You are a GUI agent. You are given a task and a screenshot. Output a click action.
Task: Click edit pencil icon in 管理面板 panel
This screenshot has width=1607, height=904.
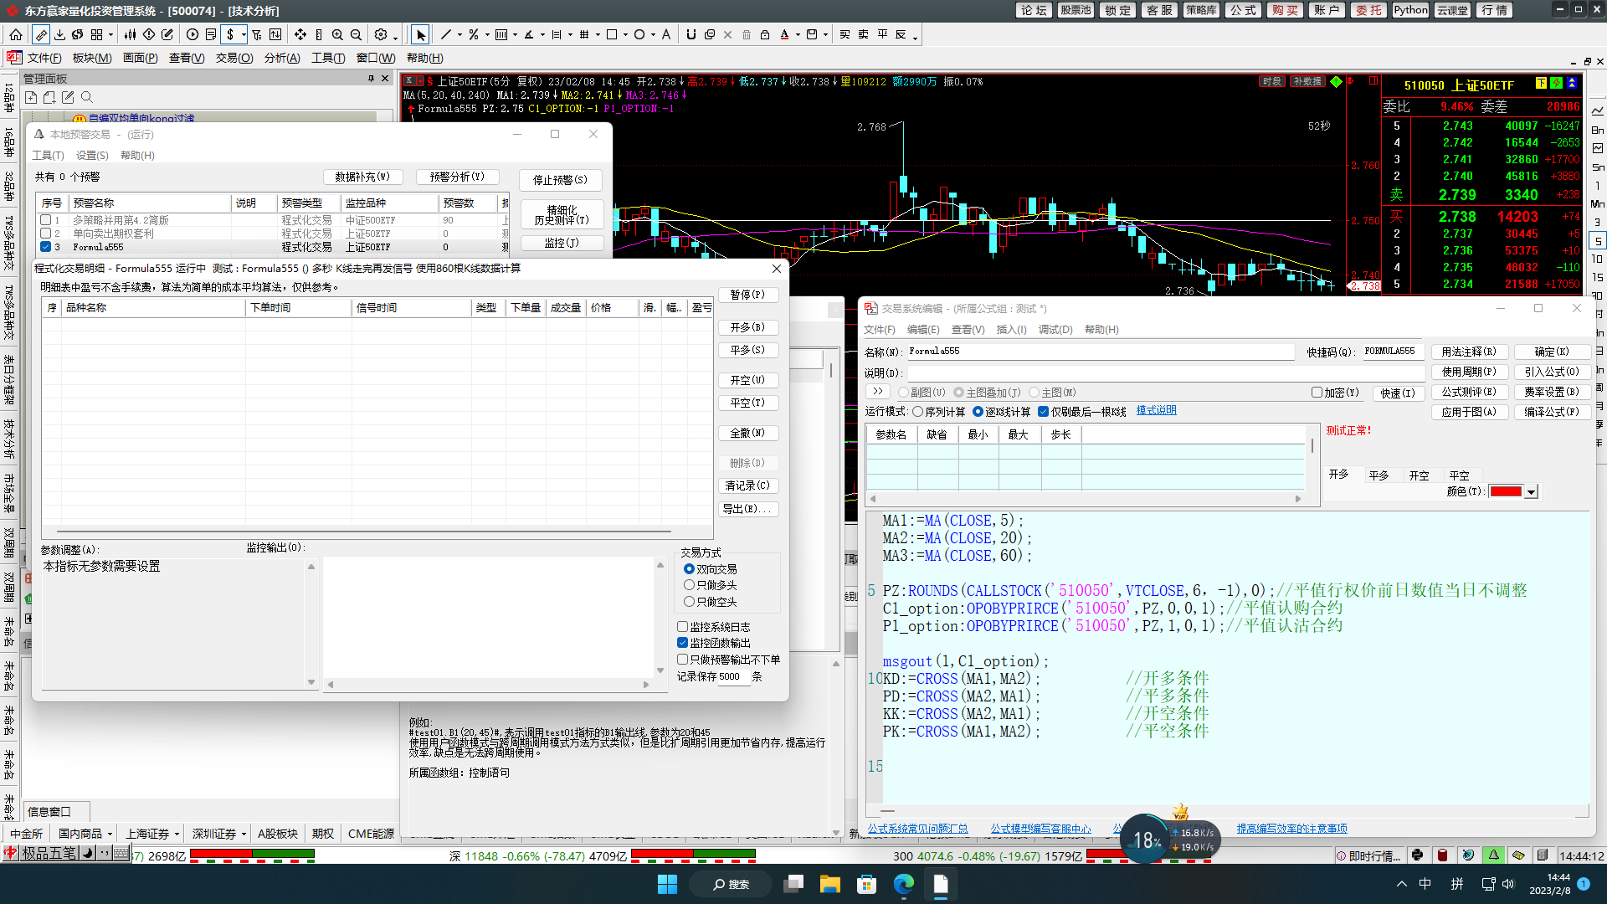point(68,98)
